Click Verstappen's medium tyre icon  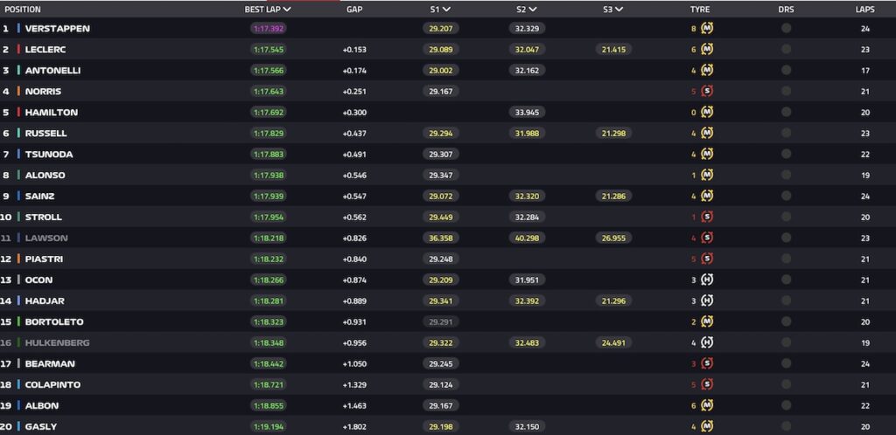tap(707, 28)
